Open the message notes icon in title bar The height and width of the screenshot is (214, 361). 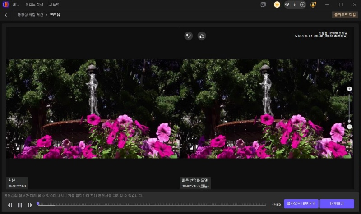coord(263,5)
